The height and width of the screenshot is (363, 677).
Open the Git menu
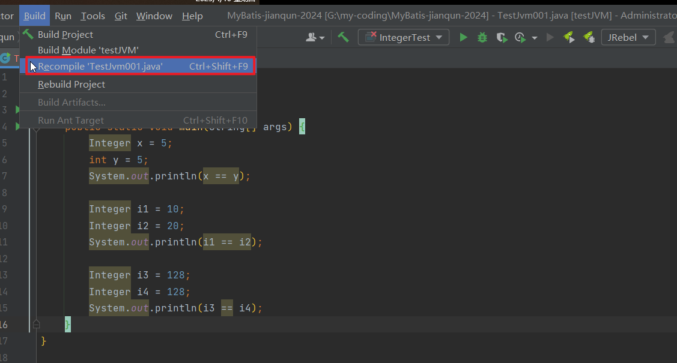(121, 16)
